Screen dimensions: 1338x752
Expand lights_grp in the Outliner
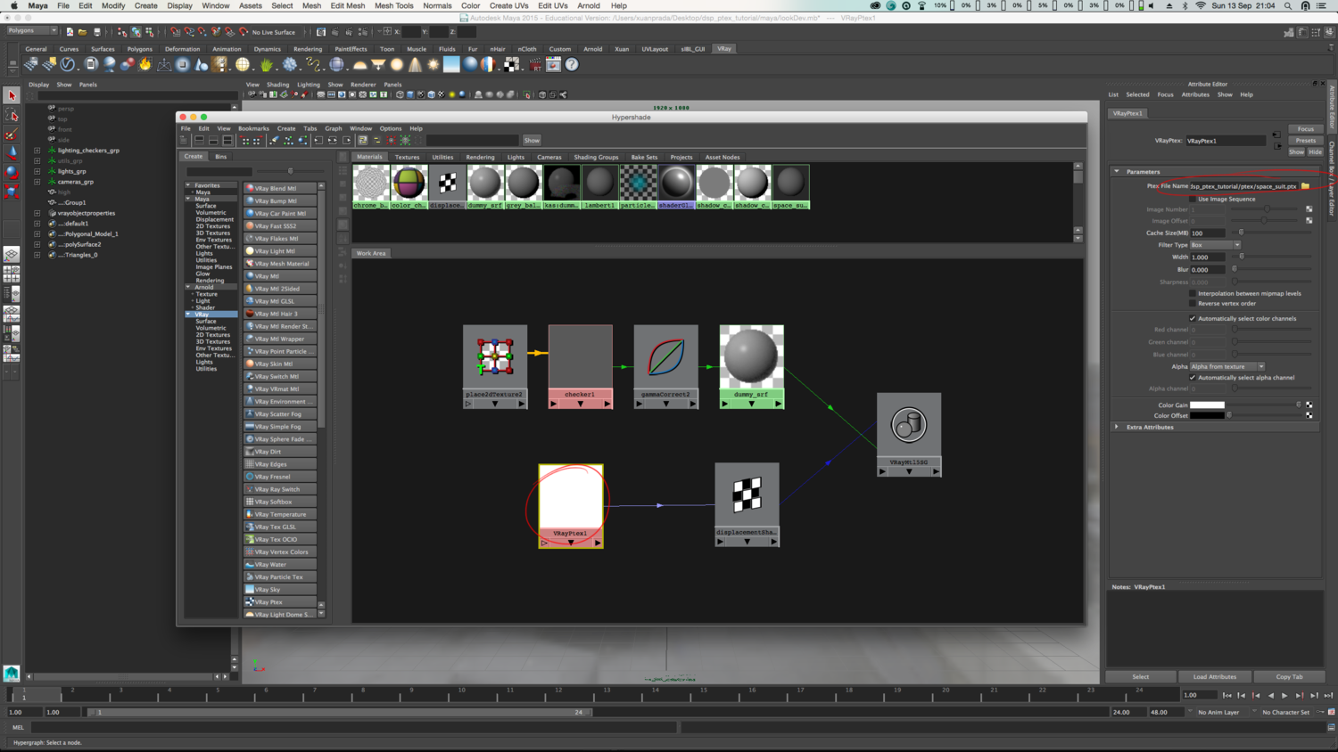(x=37, y=171)
